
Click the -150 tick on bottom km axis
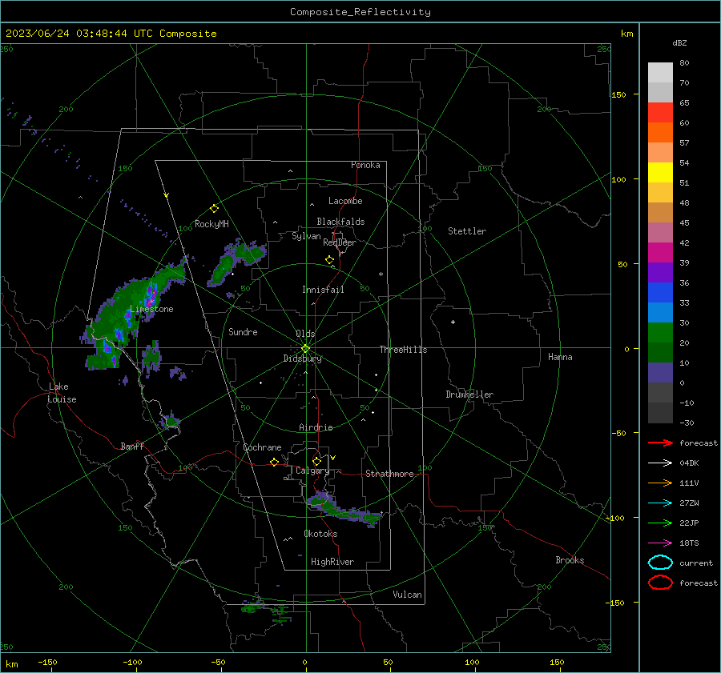click(x=47, y=662)
